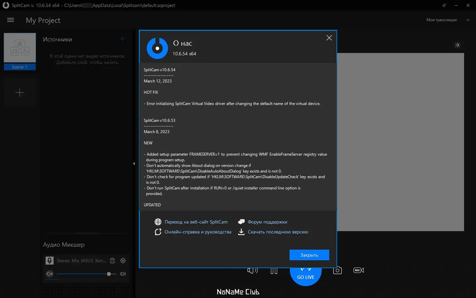476x298 pixels.
Task: Click the loud speaker icon right of Stereo Mix slider
Action: coord(123,274)
